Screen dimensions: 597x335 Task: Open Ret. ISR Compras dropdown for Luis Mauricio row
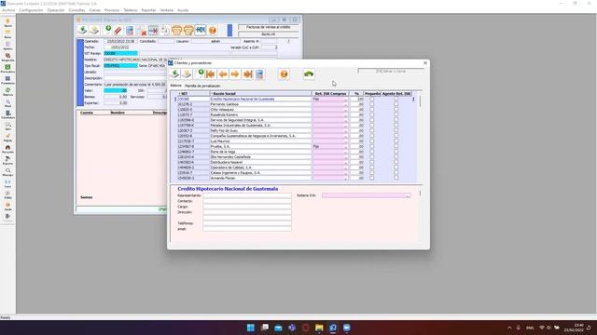(x=346, y=141)
